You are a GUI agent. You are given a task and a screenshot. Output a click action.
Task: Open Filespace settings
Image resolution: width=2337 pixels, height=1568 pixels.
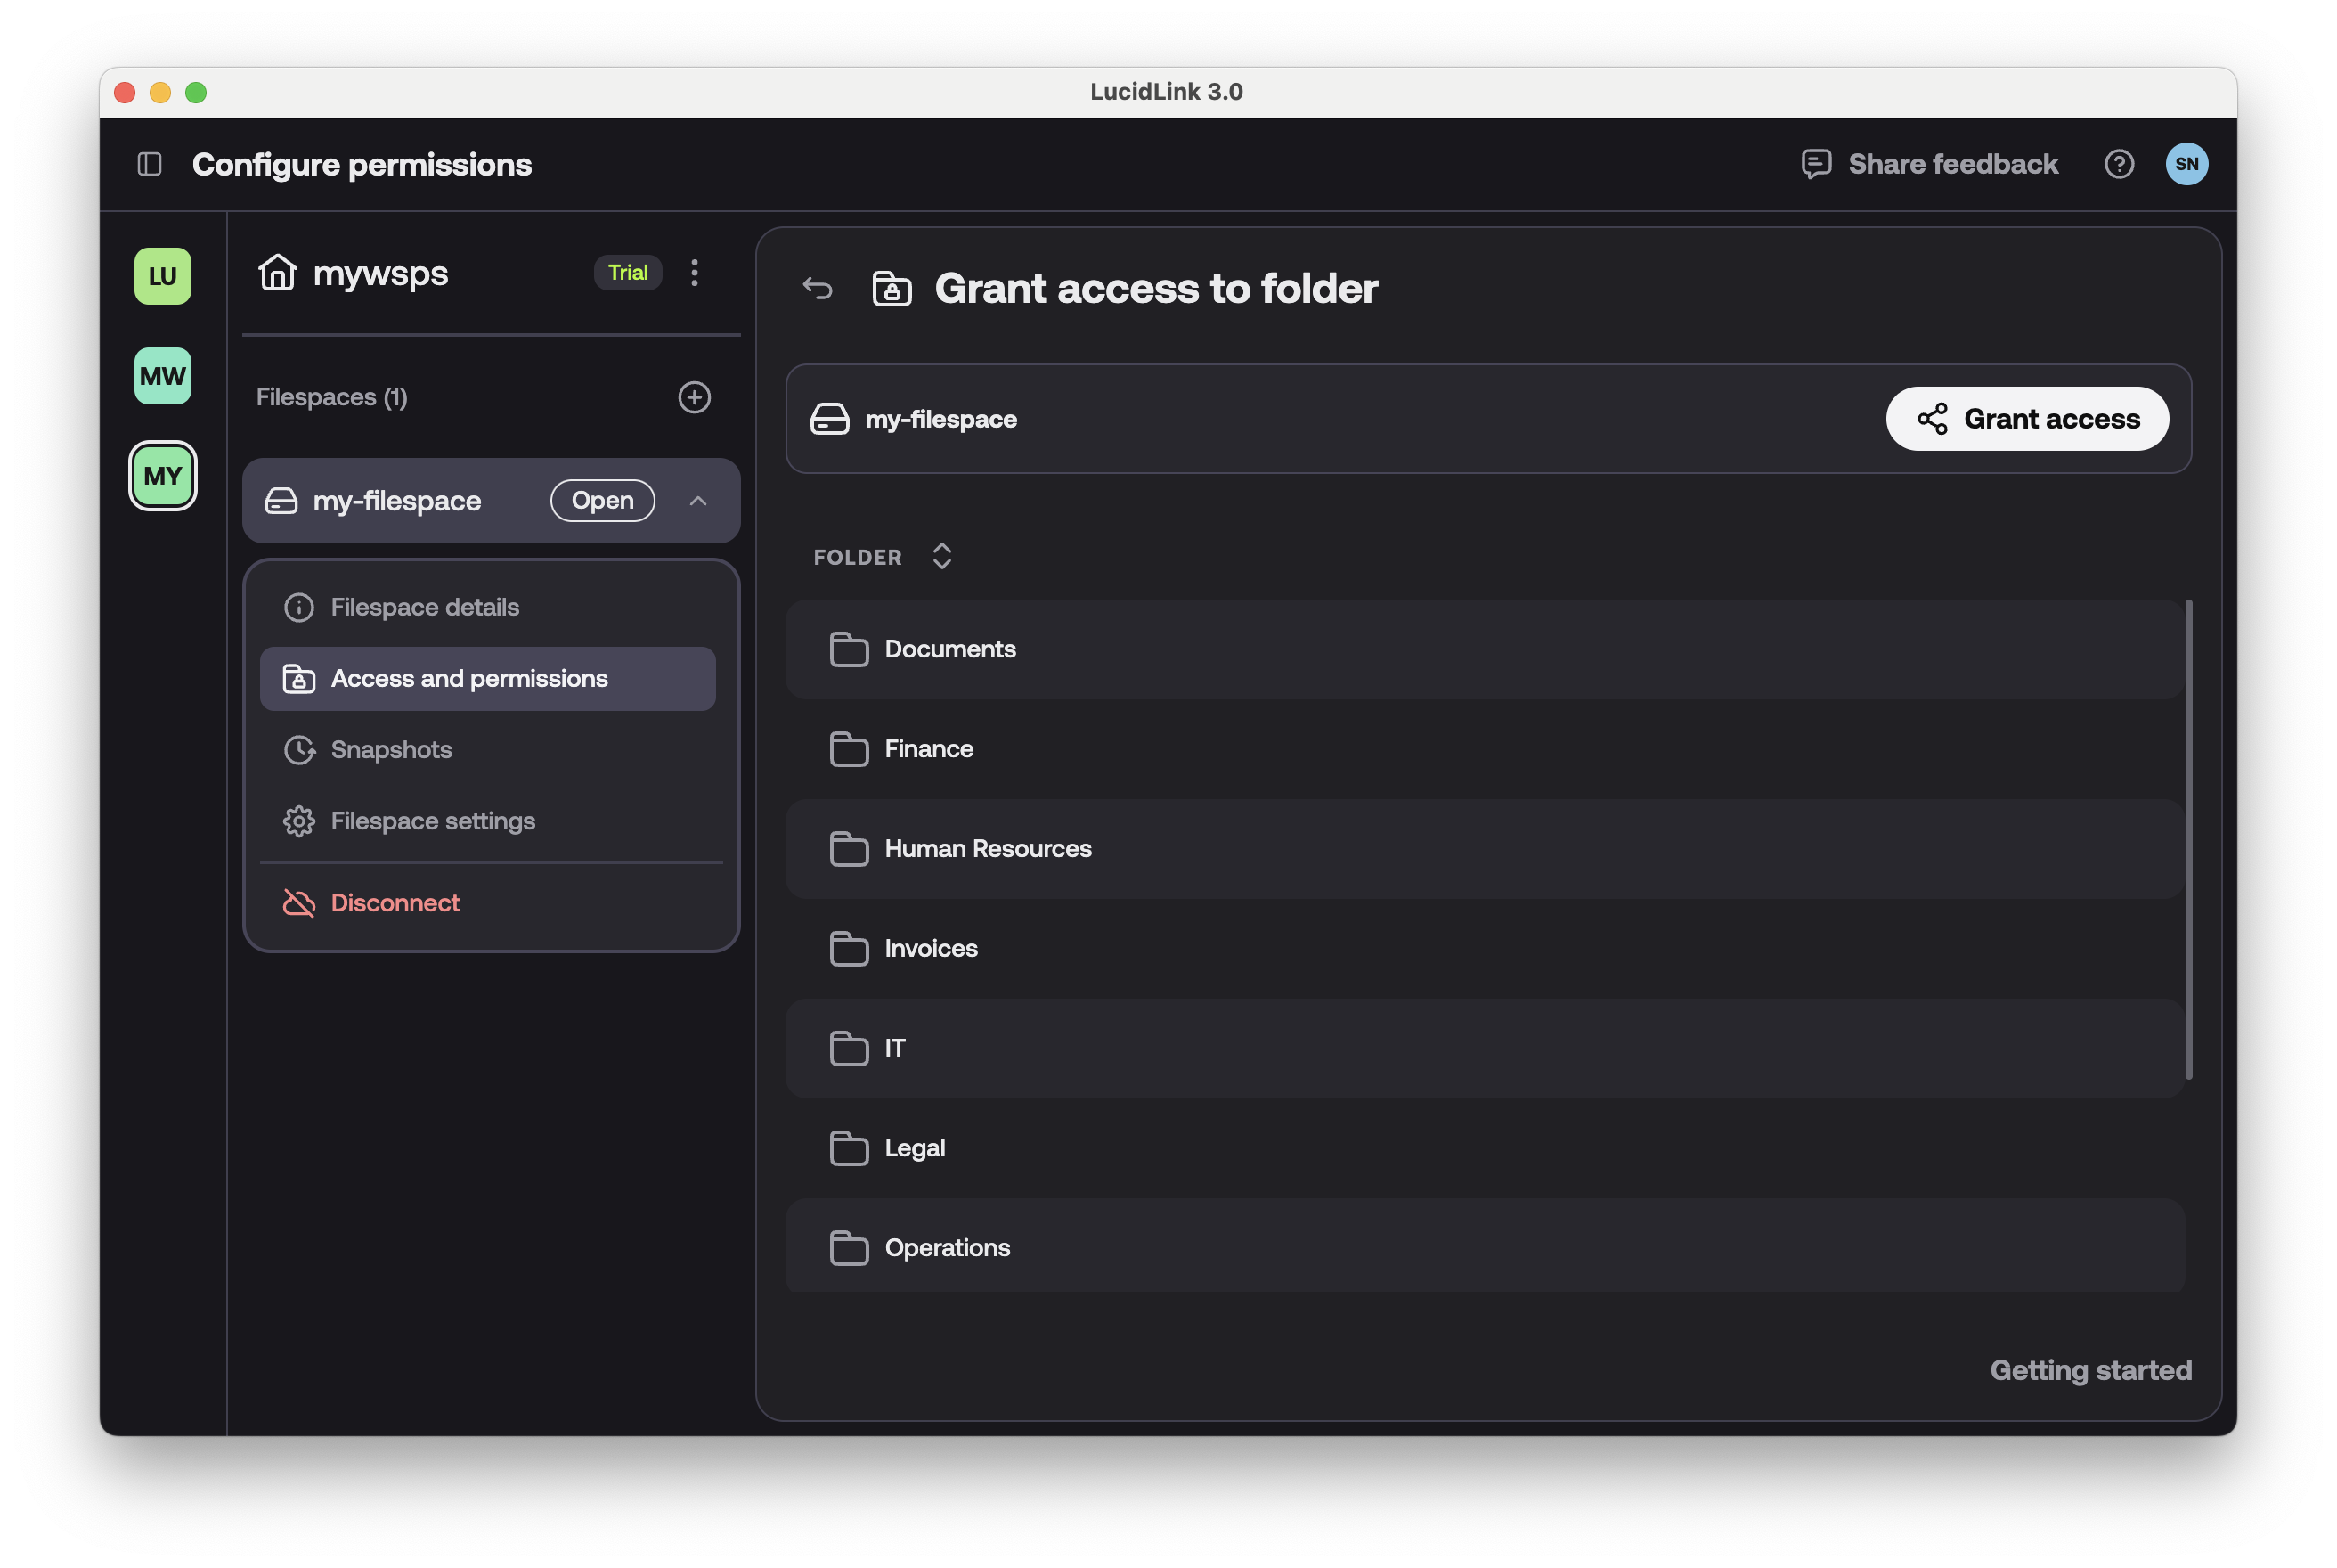click(x=488, y=821)
